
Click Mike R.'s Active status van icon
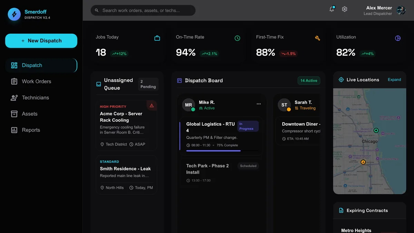click(201, 108)
